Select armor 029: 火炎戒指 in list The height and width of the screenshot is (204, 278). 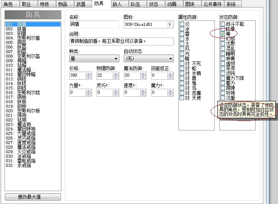click(33, 152)
